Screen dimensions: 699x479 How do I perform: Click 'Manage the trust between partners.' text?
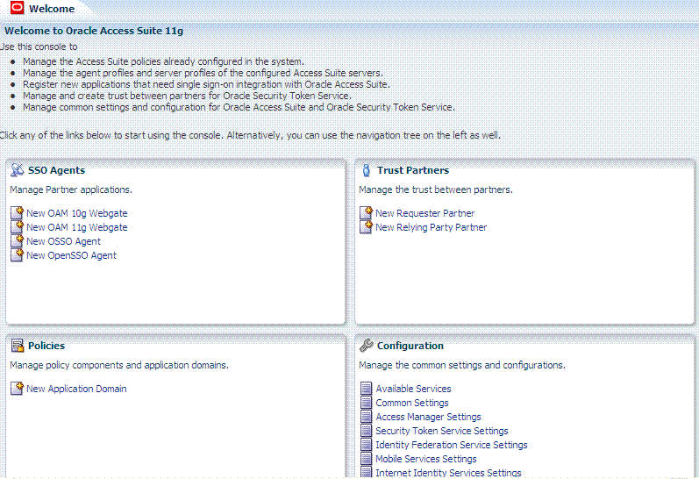(x=436, y=189)
